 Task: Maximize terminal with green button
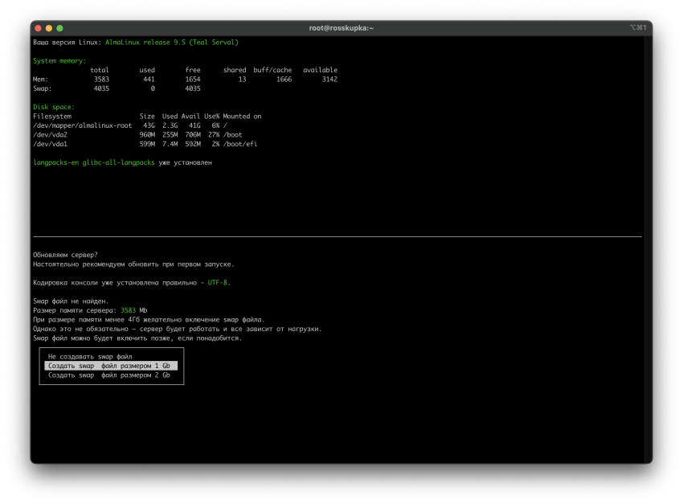pos(59,28)
